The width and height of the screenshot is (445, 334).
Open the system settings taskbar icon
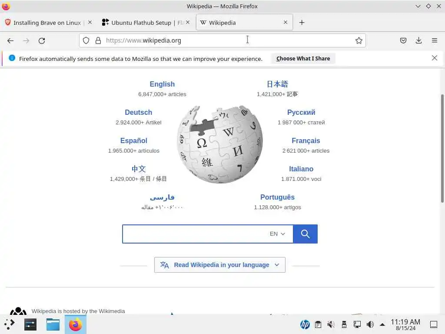[30, 324]
